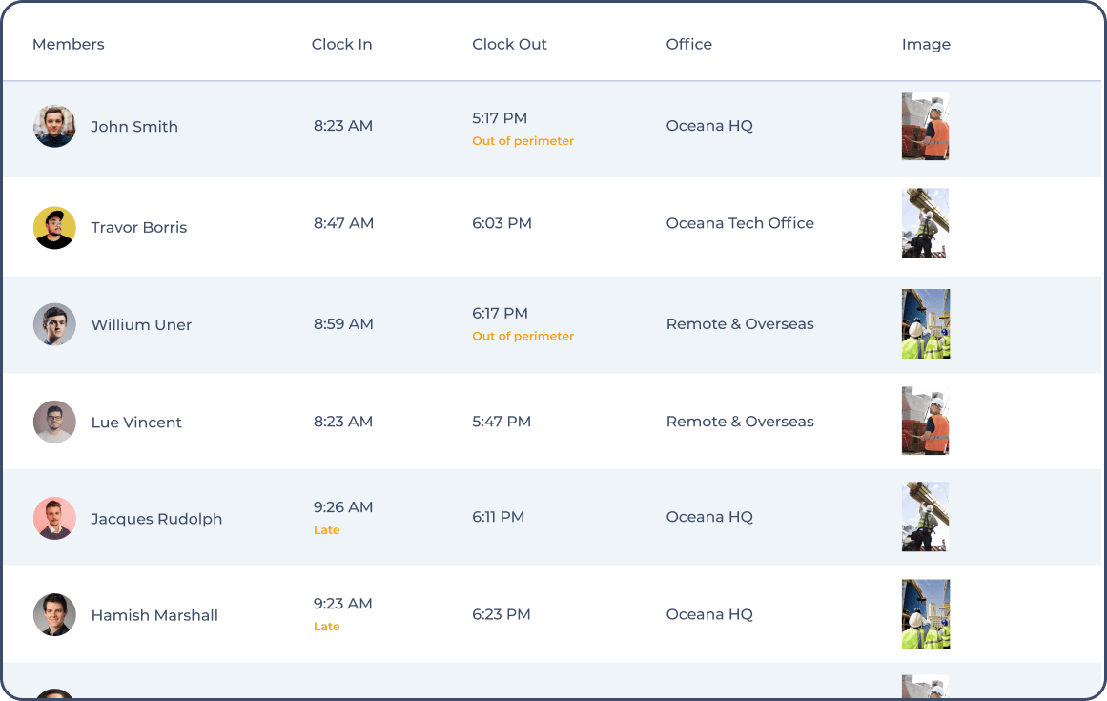Select Lue Vincent's avatar

pyautogui.click(x=54, y=422)
